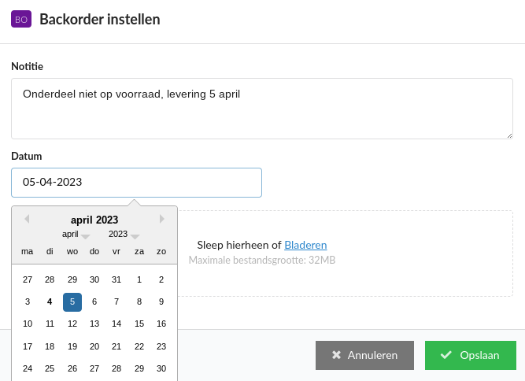Pick march 31 in the calendar
Viewport: 525px width, 381px height.
116,279
